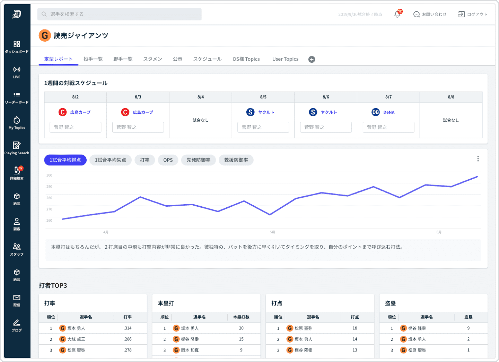Open the 8/3 pitcher 菅野 智之 selector
The image size is (499, 362).
[138, 127]
